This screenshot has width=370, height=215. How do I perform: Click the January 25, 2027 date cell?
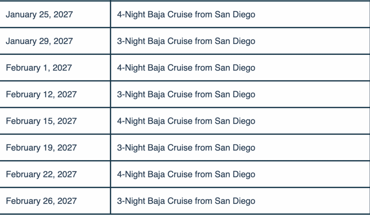(39, 15)
